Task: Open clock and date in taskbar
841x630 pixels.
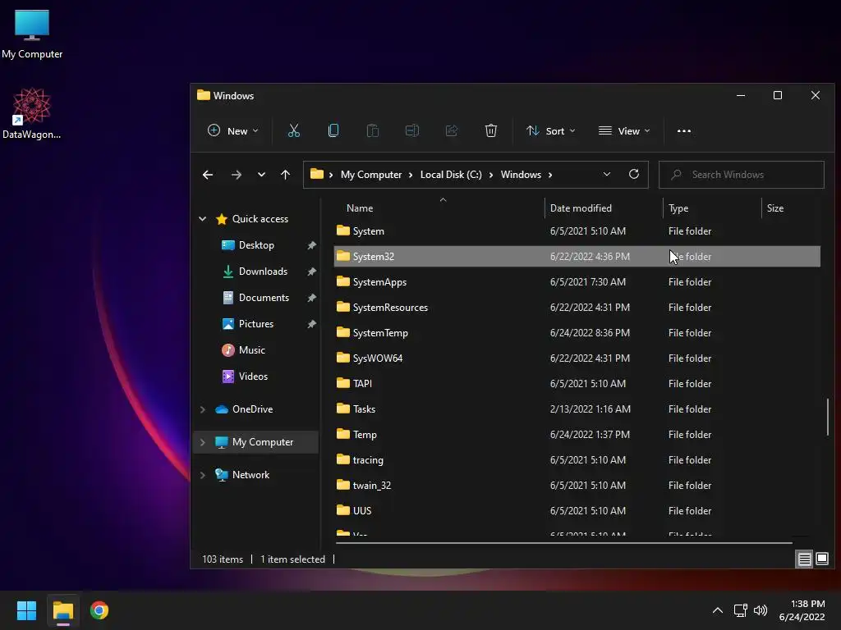Action: click(x=802, y=610)
